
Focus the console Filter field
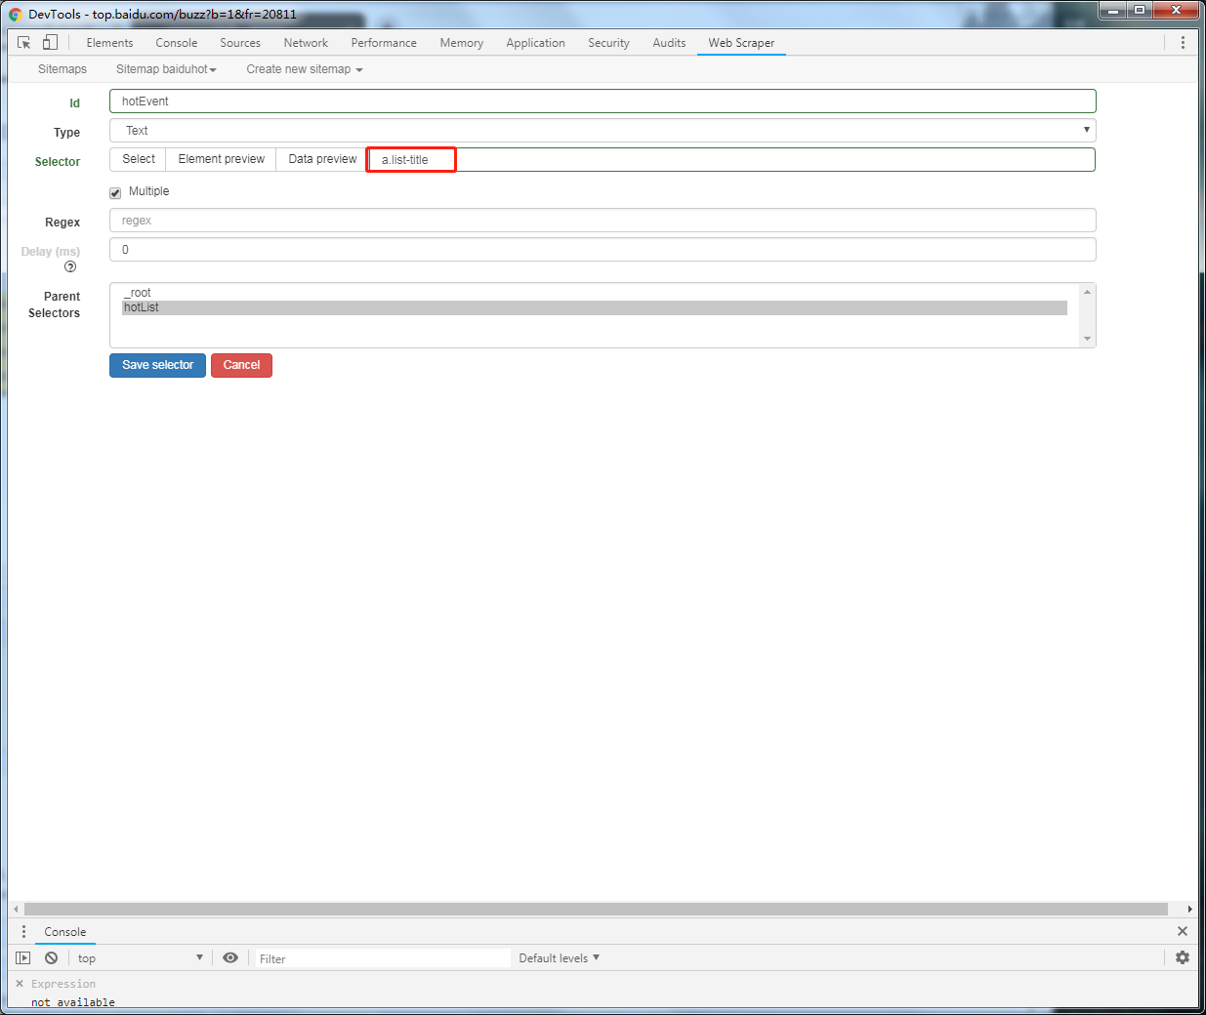click(x=383, y=958)
